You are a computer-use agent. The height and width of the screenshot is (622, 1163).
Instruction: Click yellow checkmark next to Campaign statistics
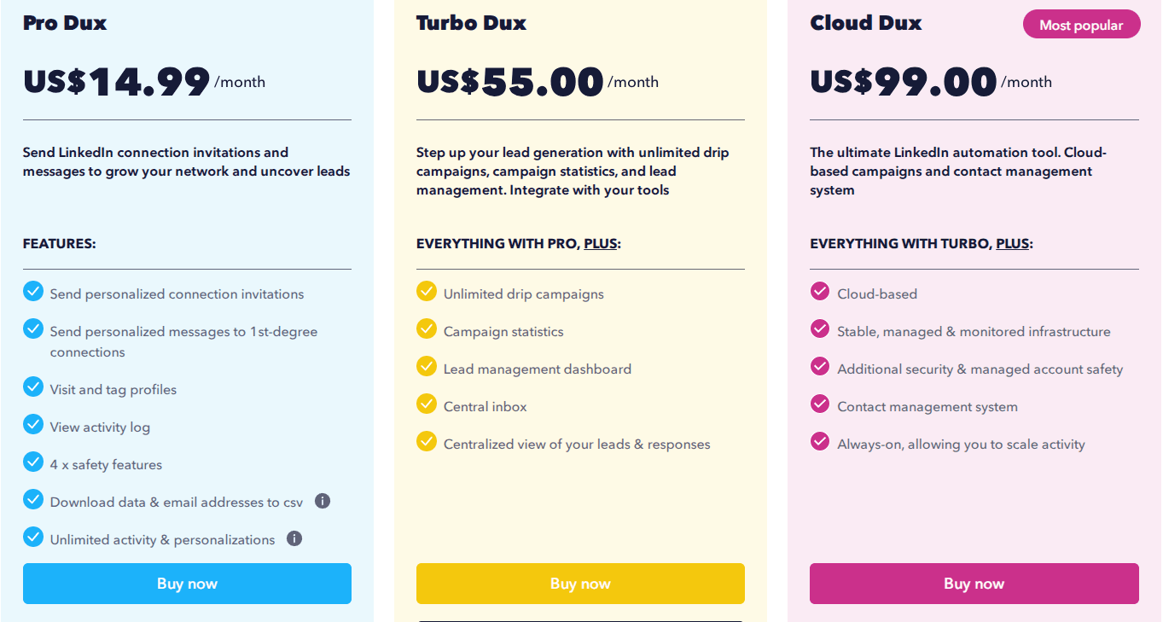point(427,329)
